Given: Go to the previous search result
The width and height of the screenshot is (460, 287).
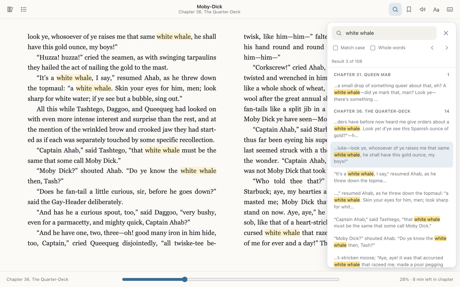Looking at the screenshot, I should [x=432, y=48].
